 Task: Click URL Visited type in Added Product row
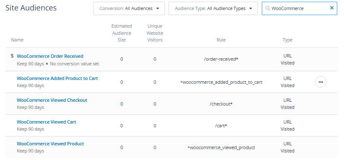tap(287, 82)
